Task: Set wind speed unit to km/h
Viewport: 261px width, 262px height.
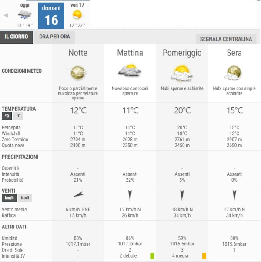Action: tap(9, 198)
